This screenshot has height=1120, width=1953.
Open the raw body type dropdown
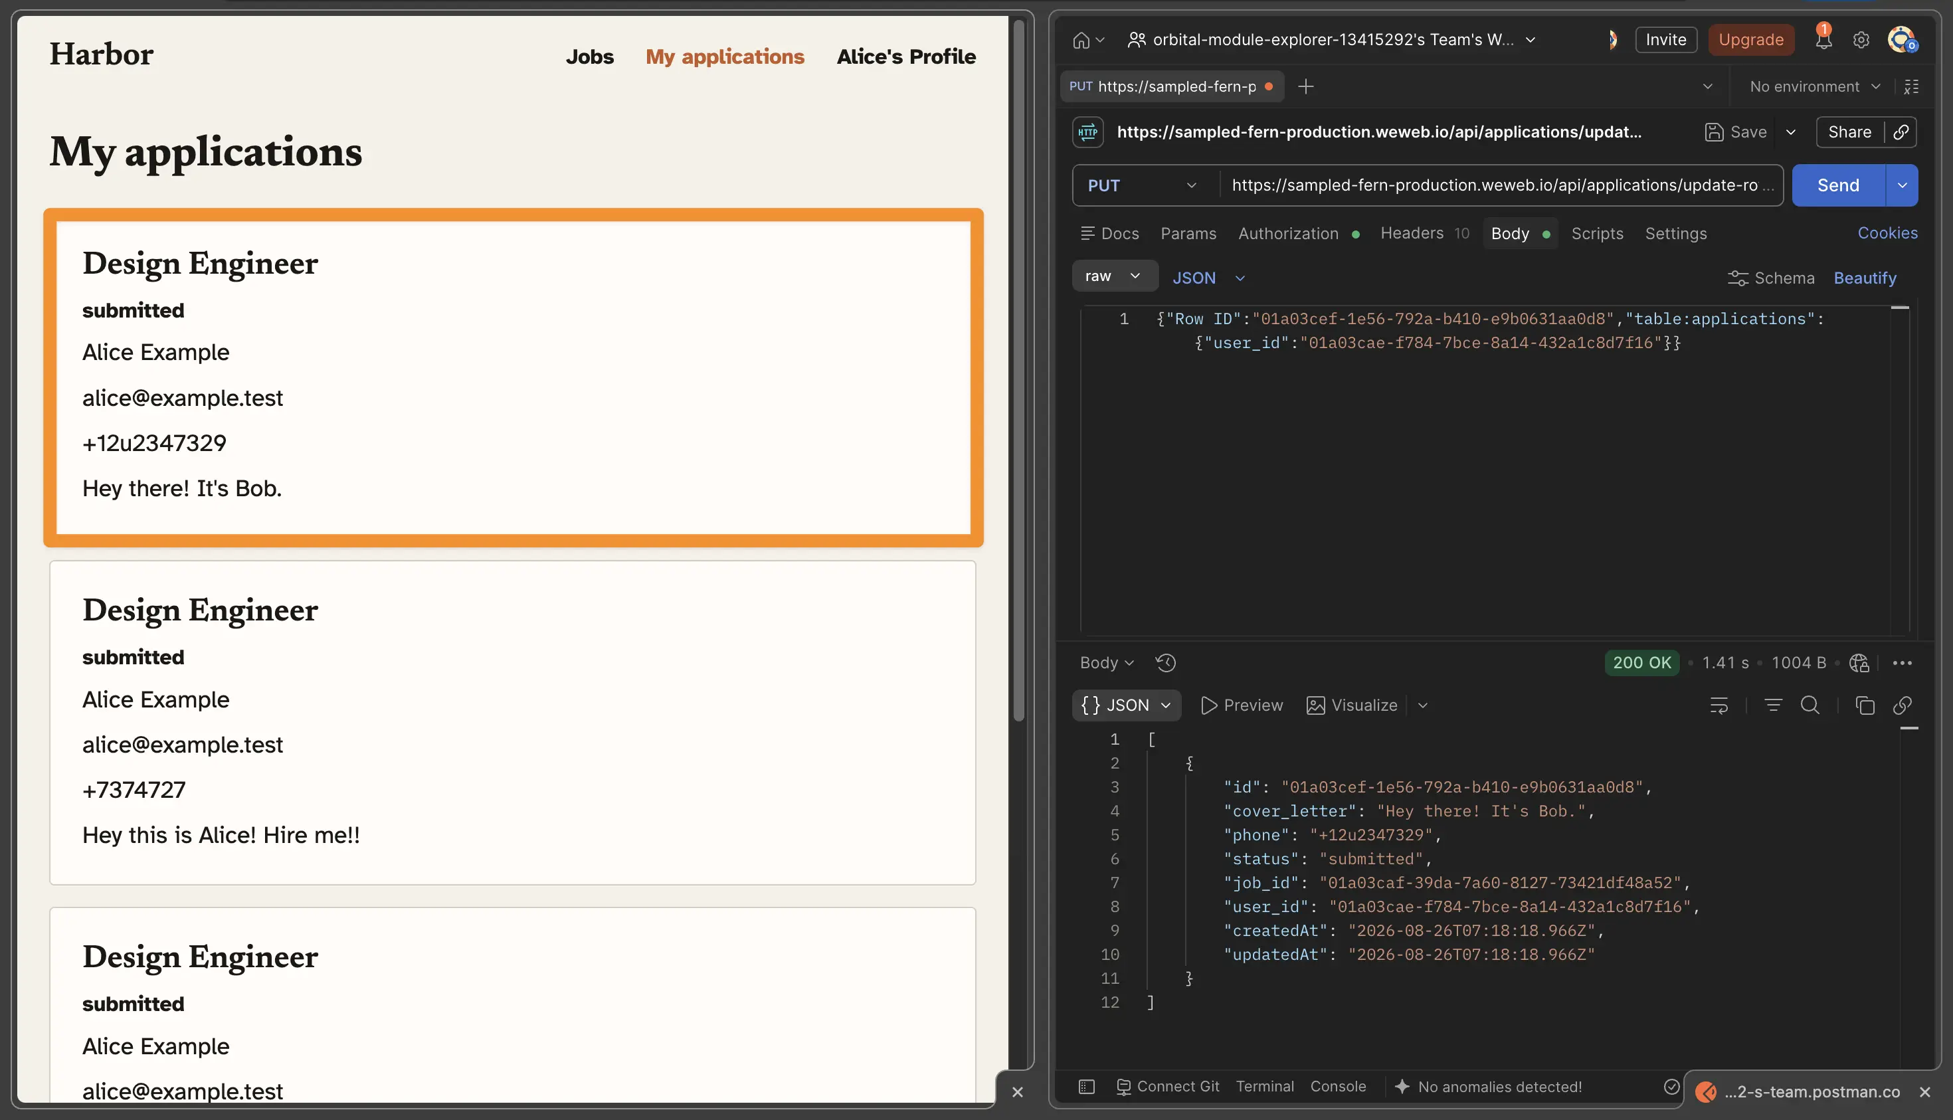pos(1115,276)
